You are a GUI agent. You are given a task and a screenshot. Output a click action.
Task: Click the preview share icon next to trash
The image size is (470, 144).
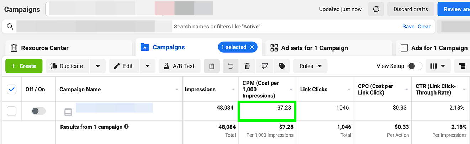tap(264, 66)
